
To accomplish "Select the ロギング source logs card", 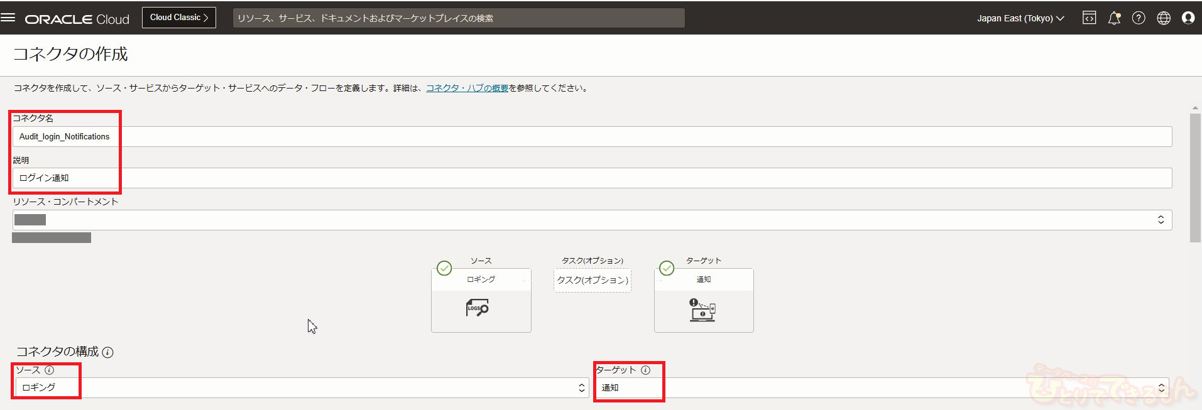I will 481,301.
